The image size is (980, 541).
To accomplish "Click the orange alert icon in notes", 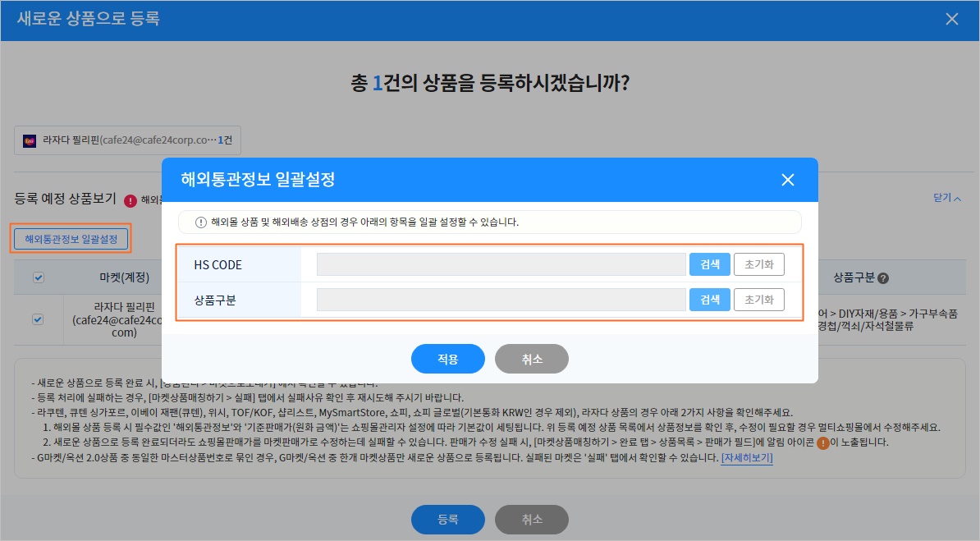I will pos(823,442).
